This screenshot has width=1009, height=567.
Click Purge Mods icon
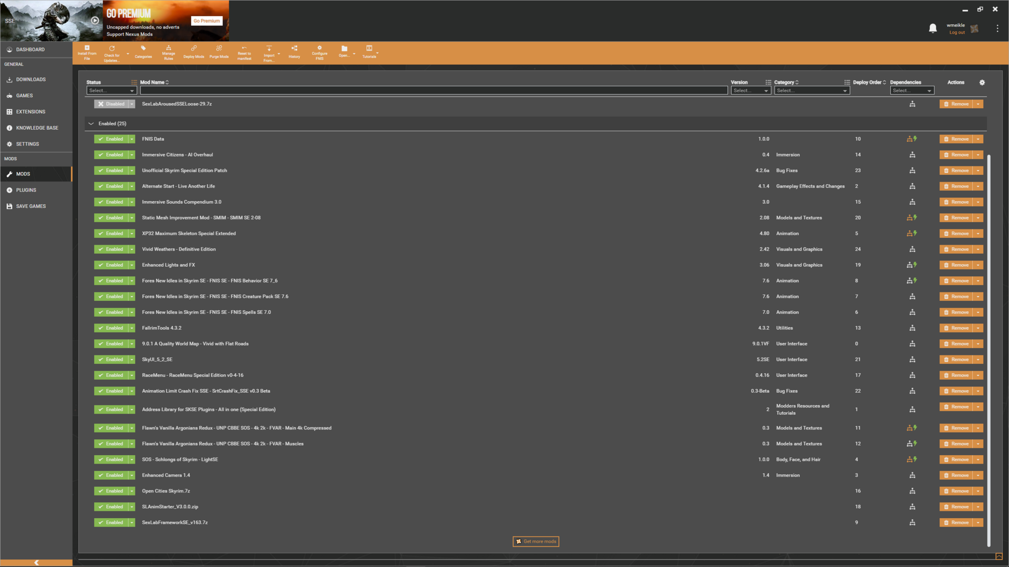click(219, 51)
